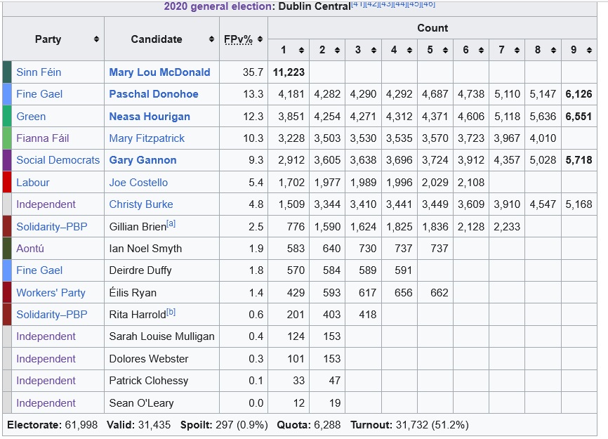
Task: Follow Independent link in Dolores Webster row
Action: [46, 359]
